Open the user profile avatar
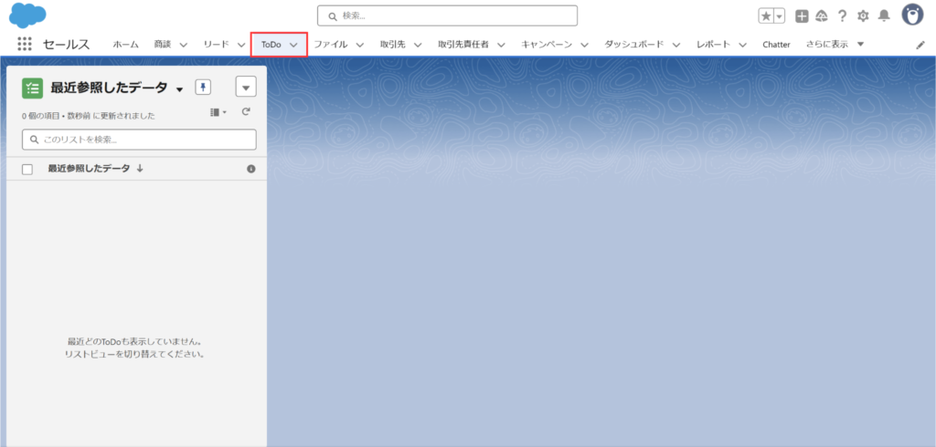Screen dimensions: 936x447 coord(912,15)
